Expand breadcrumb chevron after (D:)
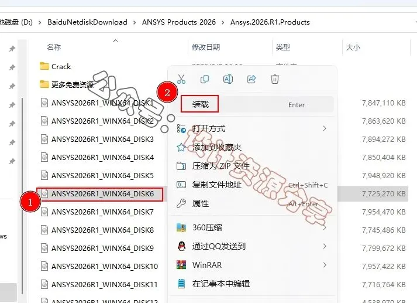This screenshot has height=303, width=417. [40, 22]
